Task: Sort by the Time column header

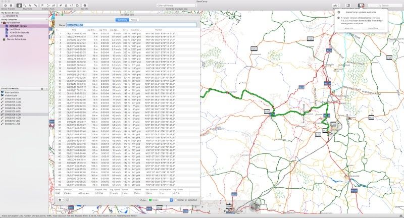Action: 74,30
